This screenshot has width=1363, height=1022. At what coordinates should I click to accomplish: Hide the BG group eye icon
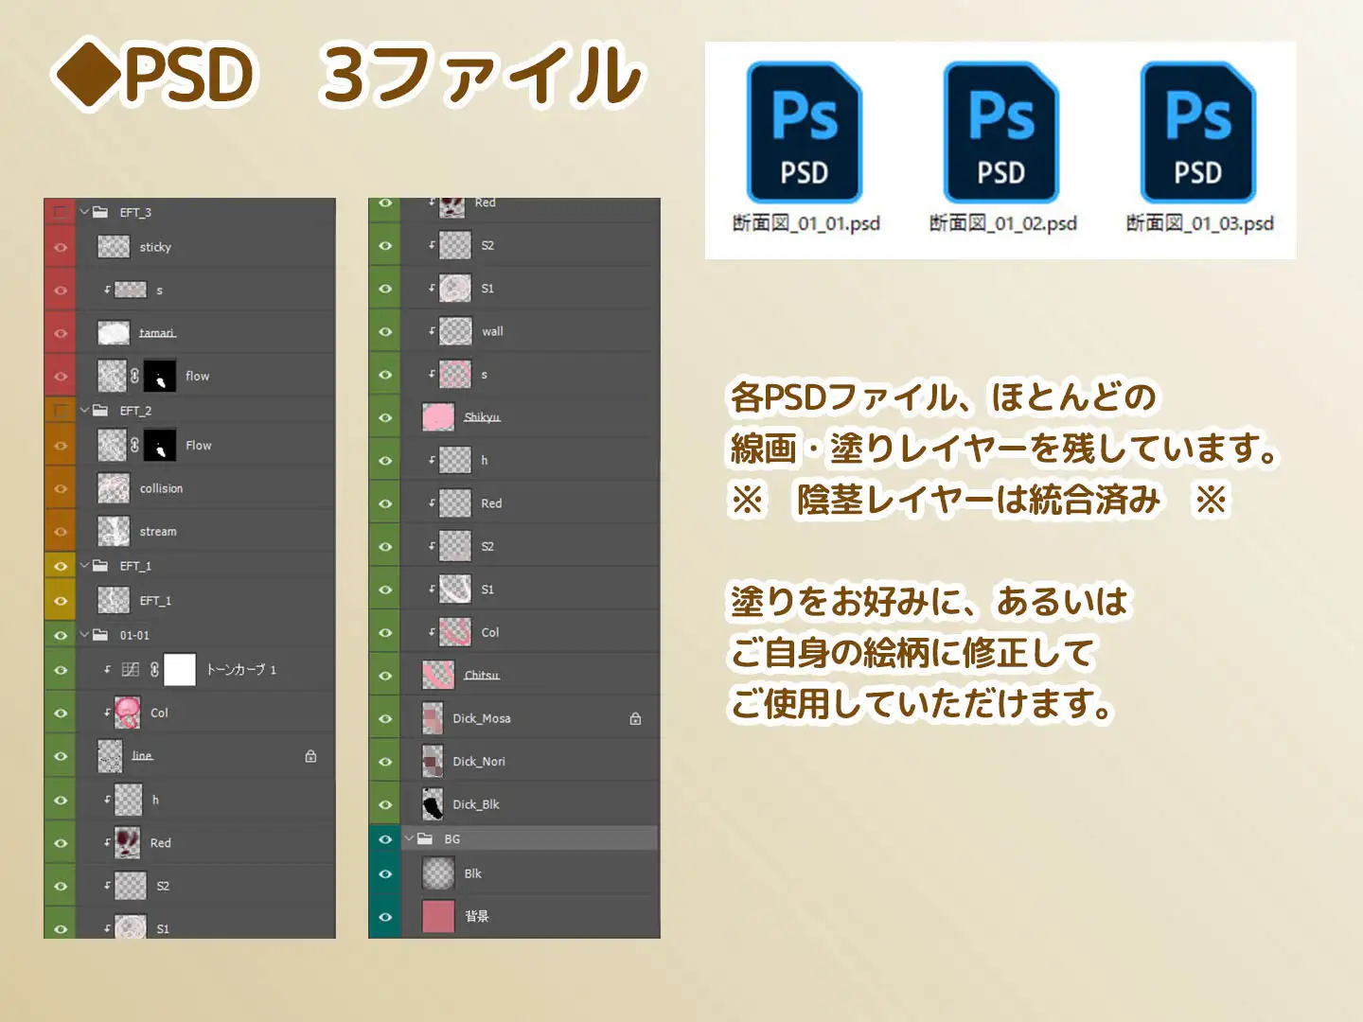(385, 838)
